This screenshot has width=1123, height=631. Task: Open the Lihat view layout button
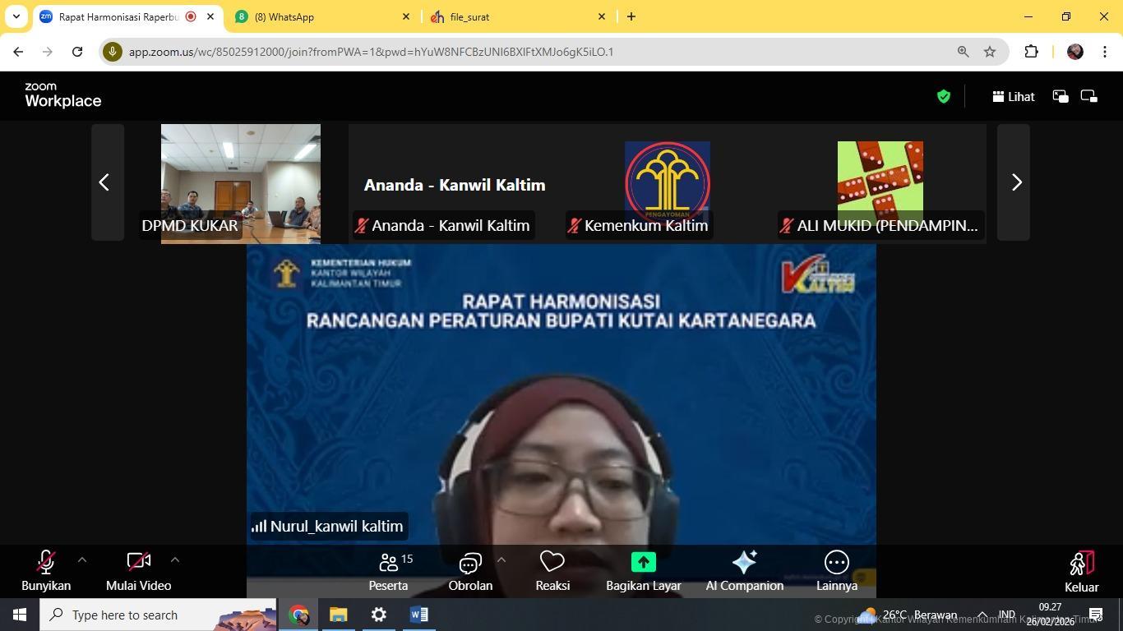click(x=1014, y=97)
